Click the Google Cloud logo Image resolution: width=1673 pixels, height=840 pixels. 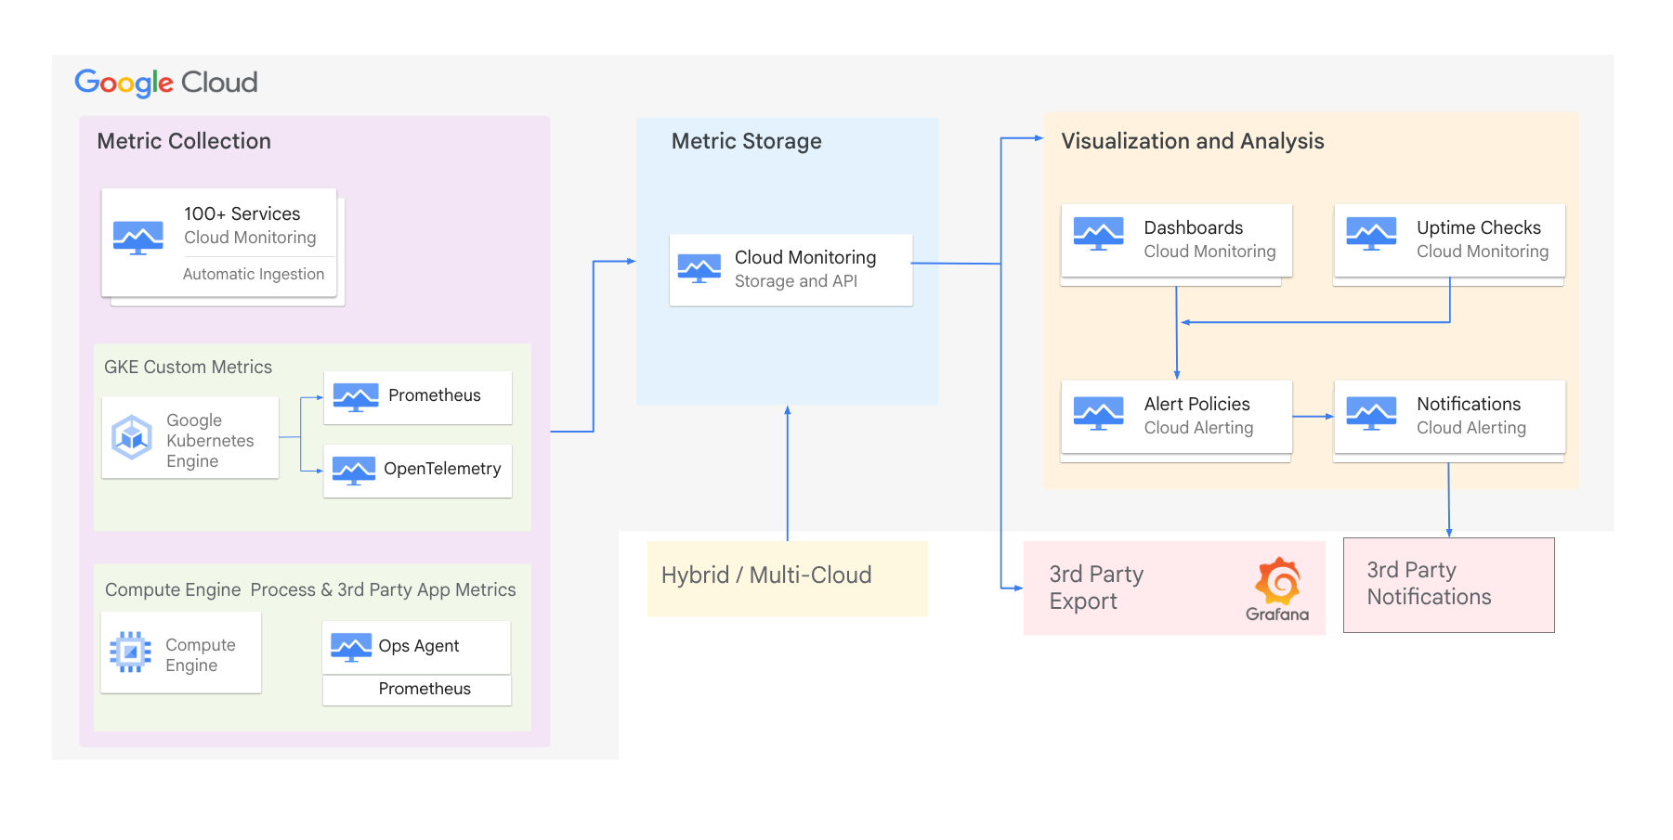click(x=166, y=83)
